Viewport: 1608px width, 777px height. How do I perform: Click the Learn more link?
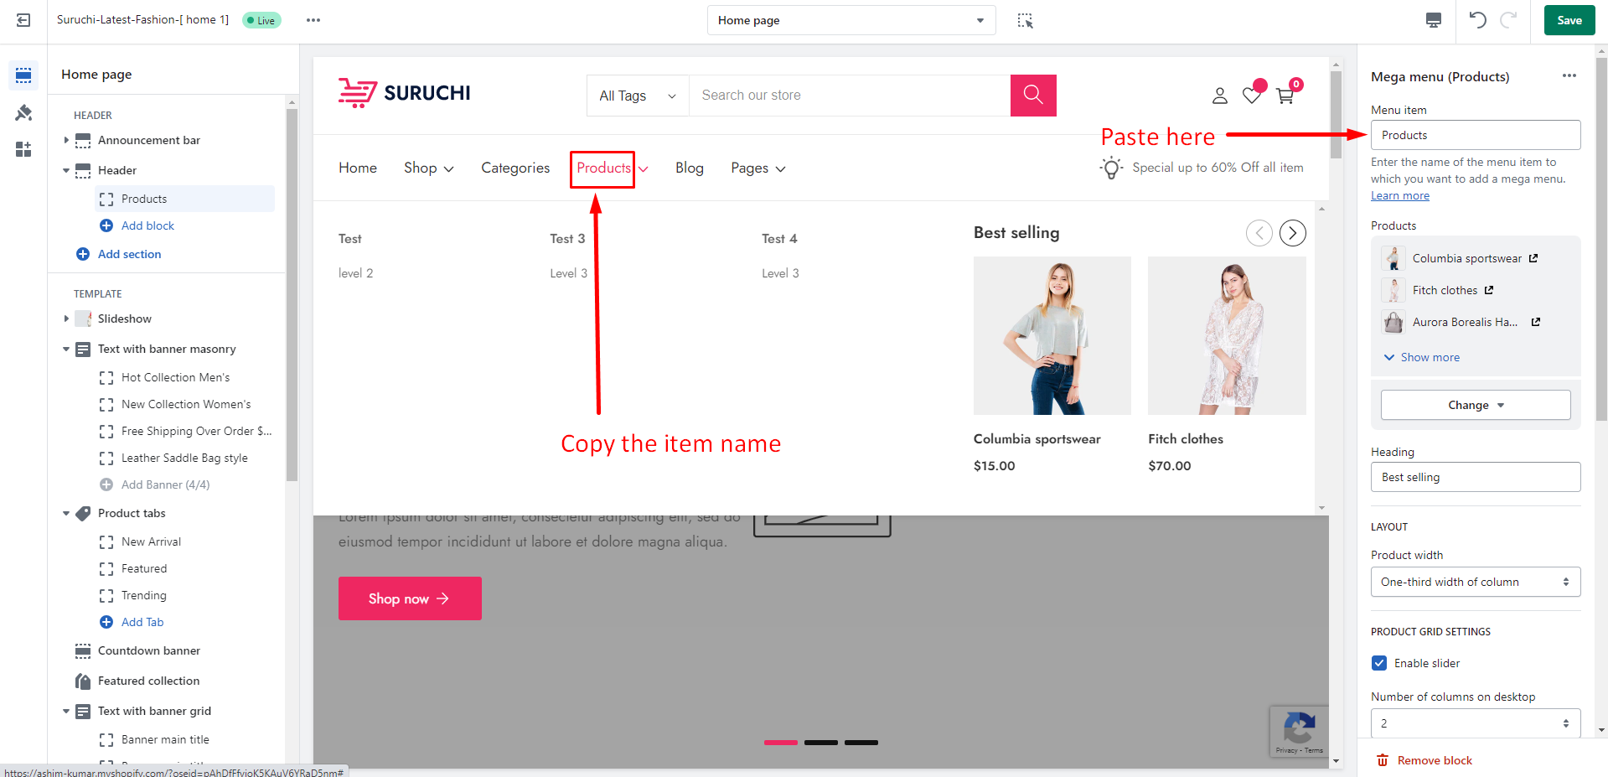tap(1399, 195)
